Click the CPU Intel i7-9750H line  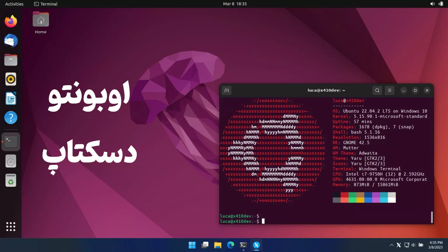[378, 174]
